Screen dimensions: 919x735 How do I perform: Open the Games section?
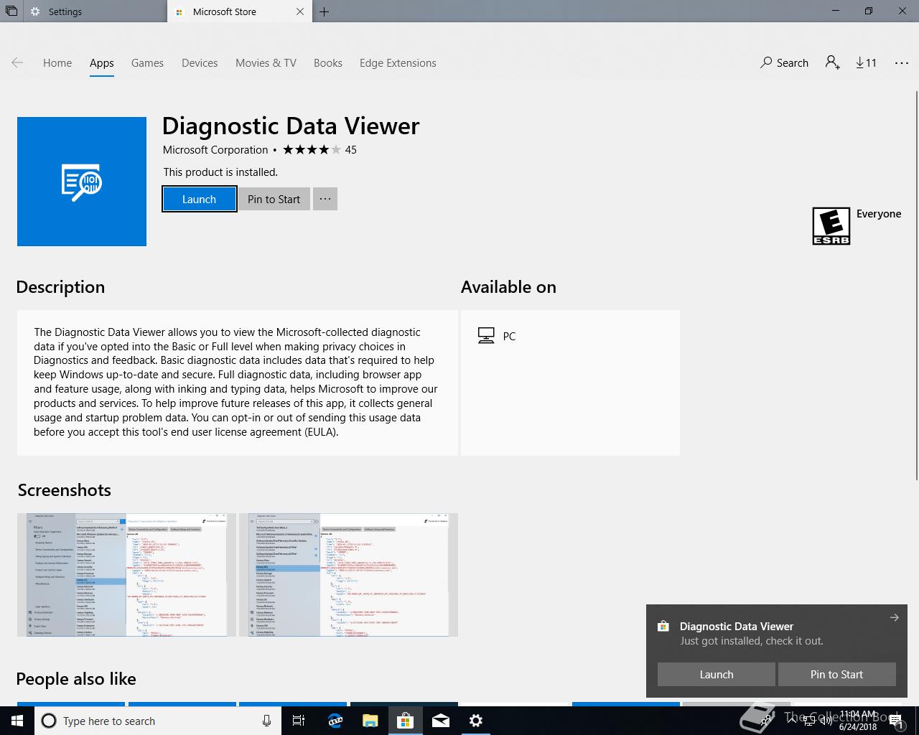[147, 63]
